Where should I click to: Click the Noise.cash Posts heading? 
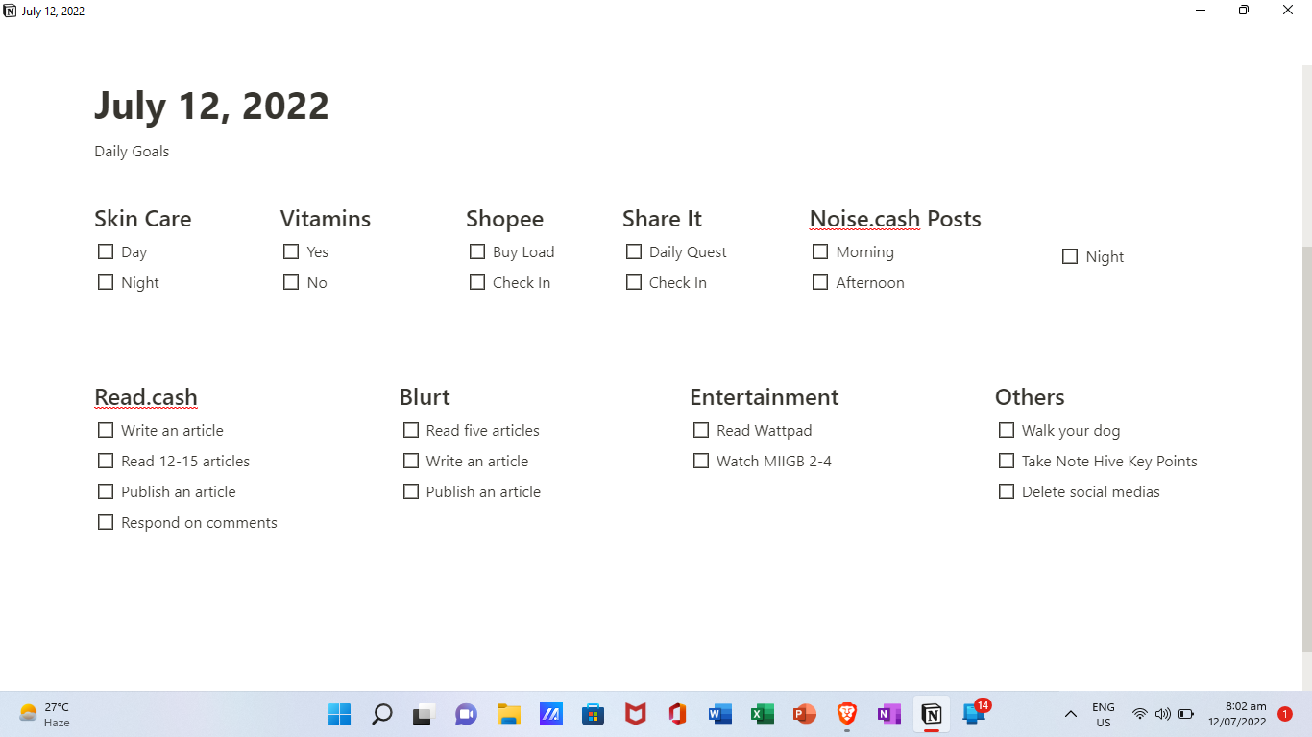(895, 219)
